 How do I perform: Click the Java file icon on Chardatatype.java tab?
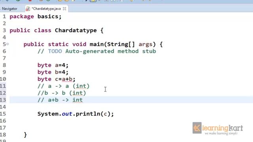point(28,9)
